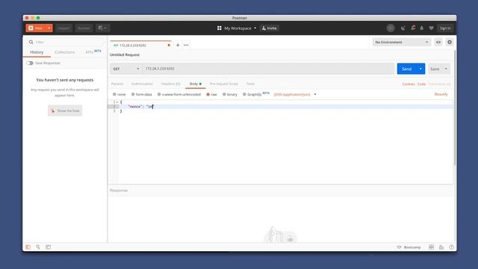Viewport: 478px width, 269px height.
Task: Select the raw body type radio
Action: (208, 95)
